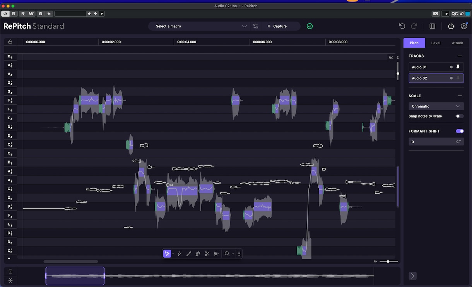Toggle the pin on Audio 01 track
The width and height of the screenshot is (472, 287).
pos(458,67)
